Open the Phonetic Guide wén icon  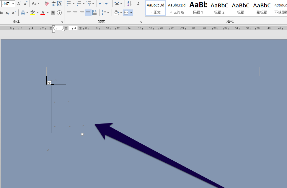tap(53, 4)
